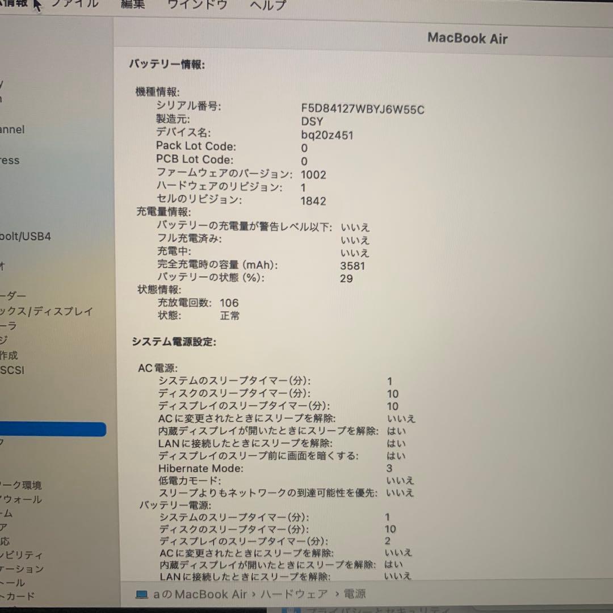613x613 pixels.
Task: Open the ファイル menu
Action: tap(74, 5)
